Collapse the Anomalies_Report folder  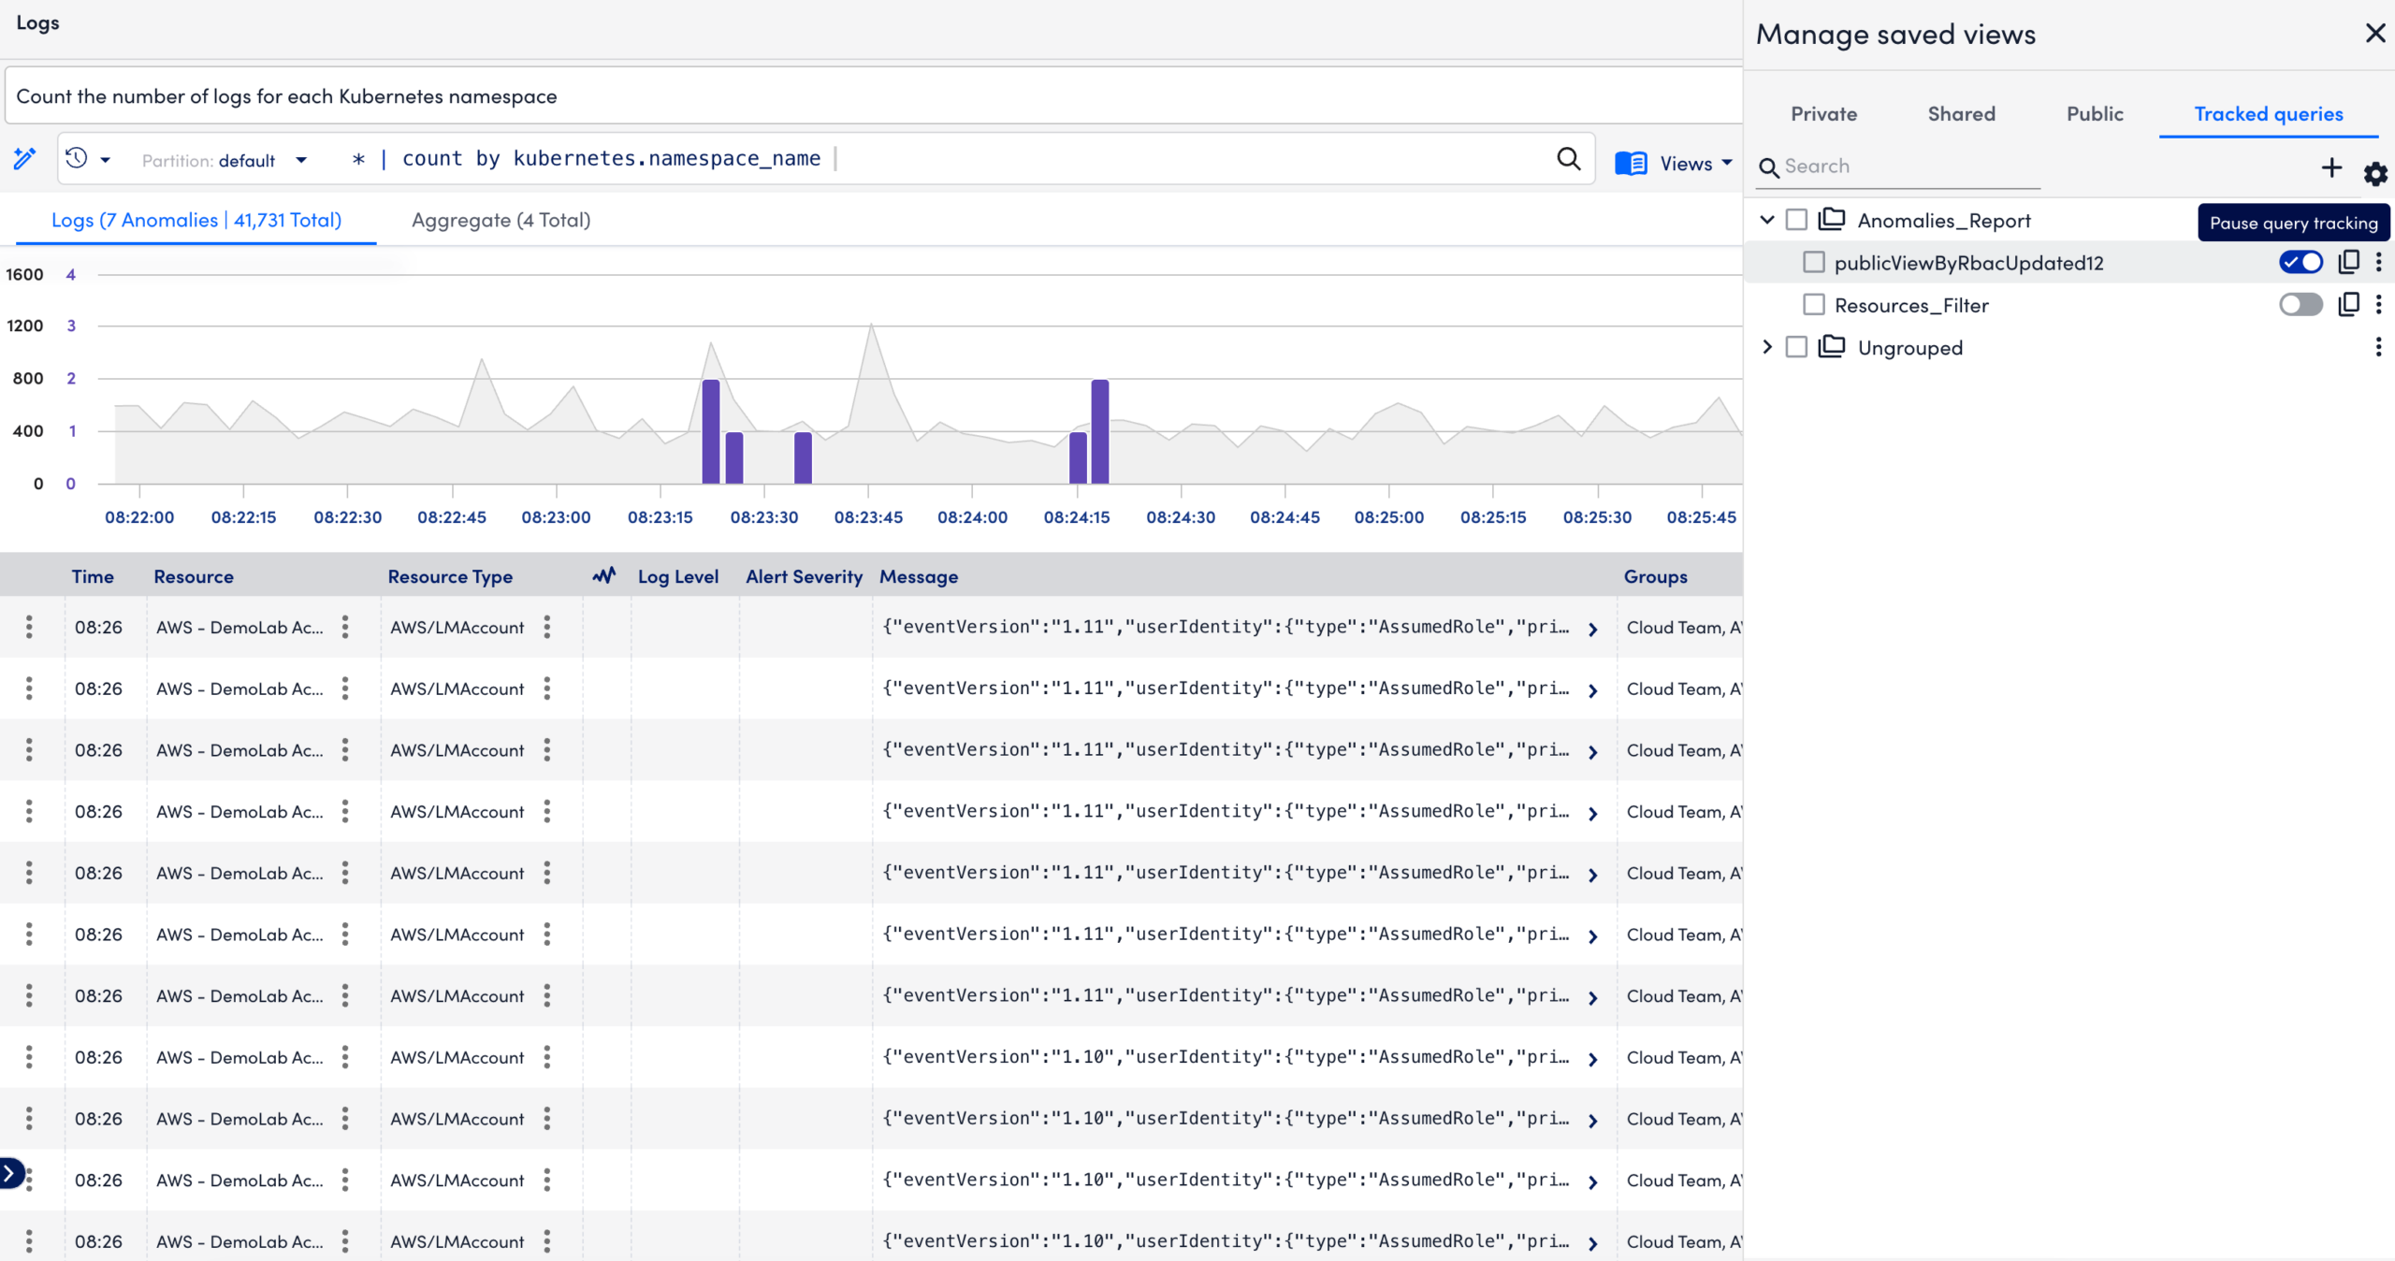1767,220
